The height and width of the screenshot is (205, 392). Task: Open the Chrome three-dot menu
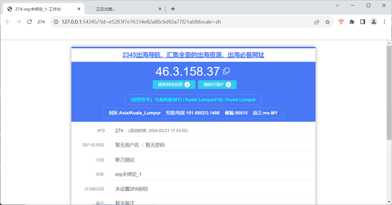[x=385, y=22]
